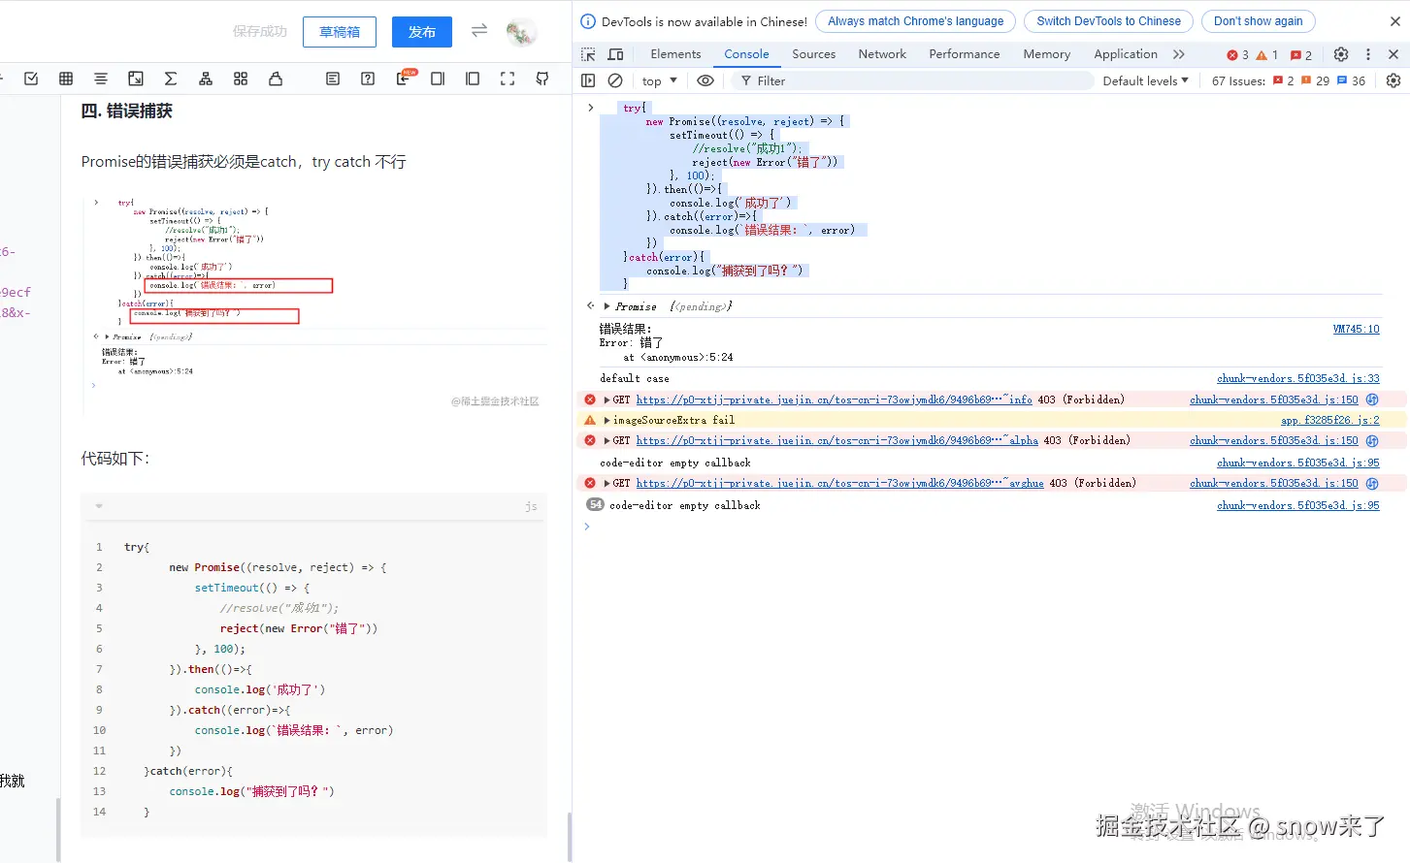1410x863 pixels.
Task: Open the Default levels log filter dropdown
Action: 1145,80
